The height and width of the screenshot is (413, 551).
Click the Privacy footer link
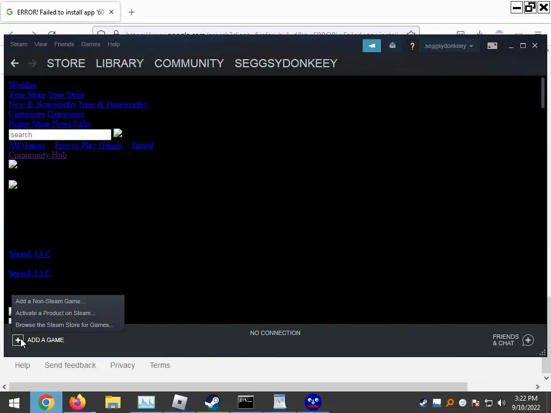(123, 365)
